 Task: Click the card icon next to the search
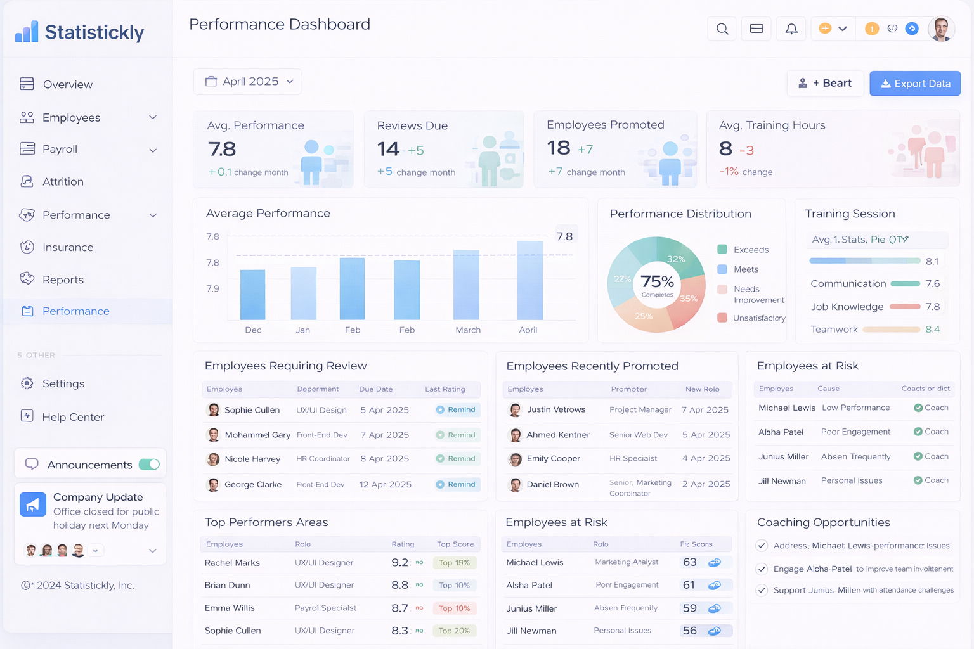[756, 29]
